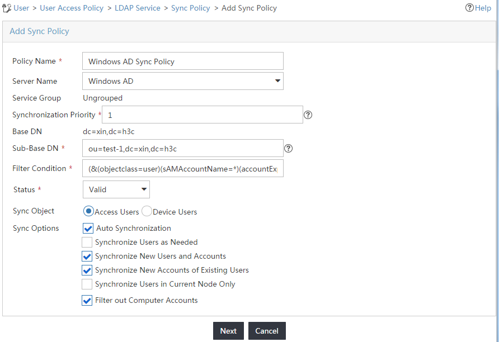This screenshot has height=342, width=499.
Task: Click the User module icon in the breadcrumb
Action: pyautogui.click(x=7, y=8)
